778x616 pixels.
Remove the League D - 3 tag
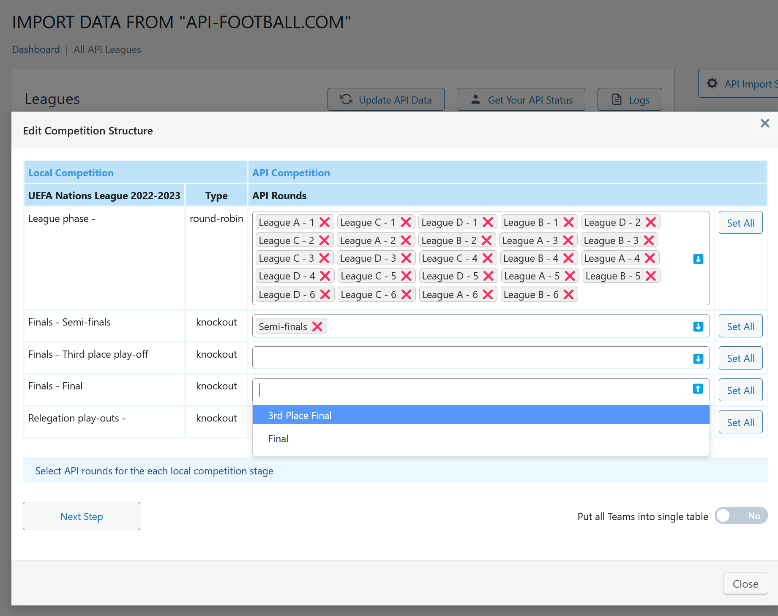click(x=406, y=258)
